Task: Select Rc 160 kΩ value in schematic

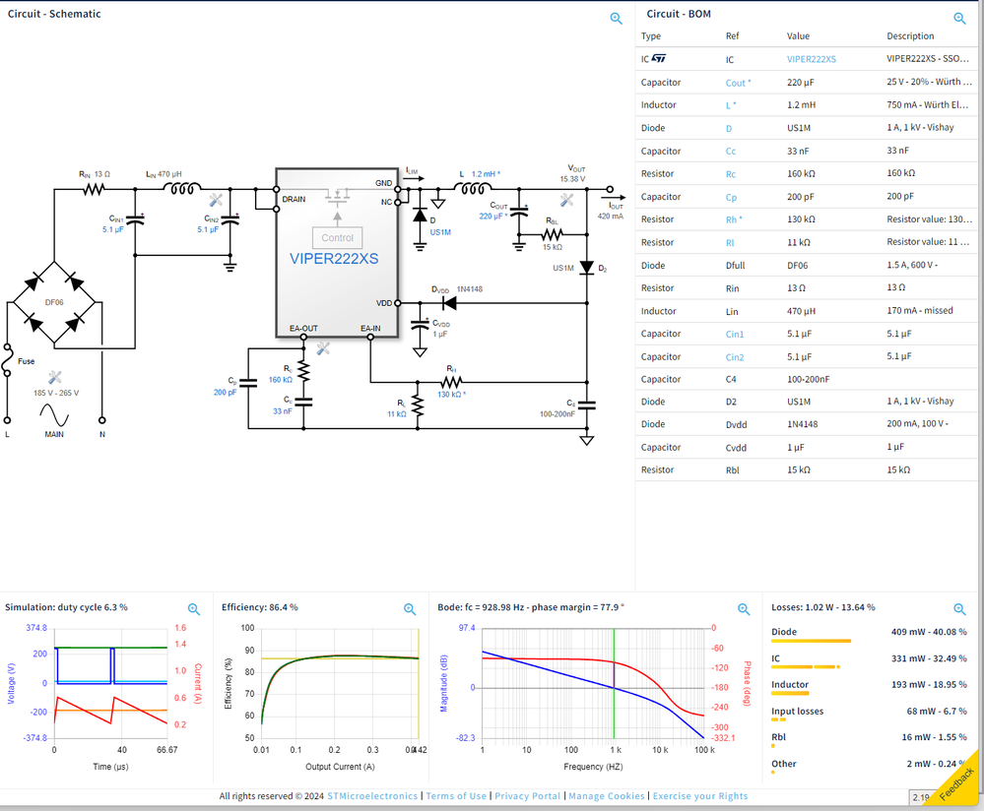Action: click(281, 380)
